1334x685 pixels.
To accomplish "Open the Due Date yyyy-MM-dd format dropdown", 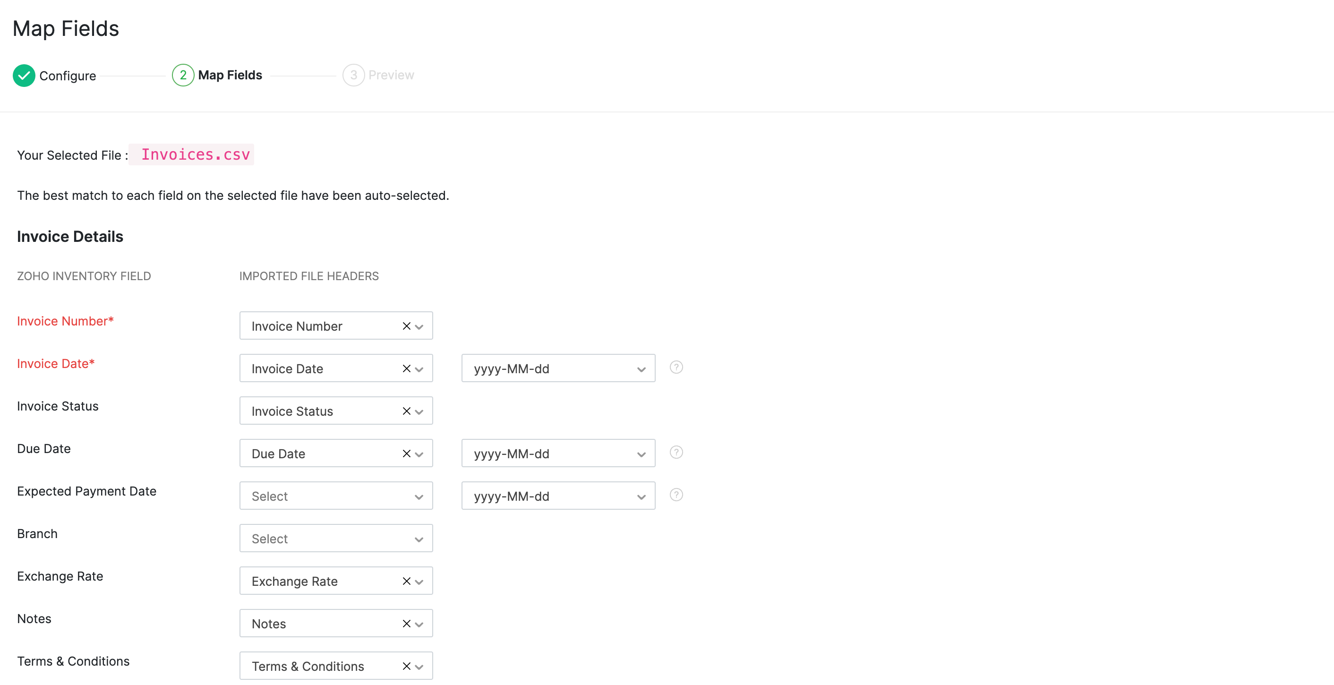I will point(640,453).
